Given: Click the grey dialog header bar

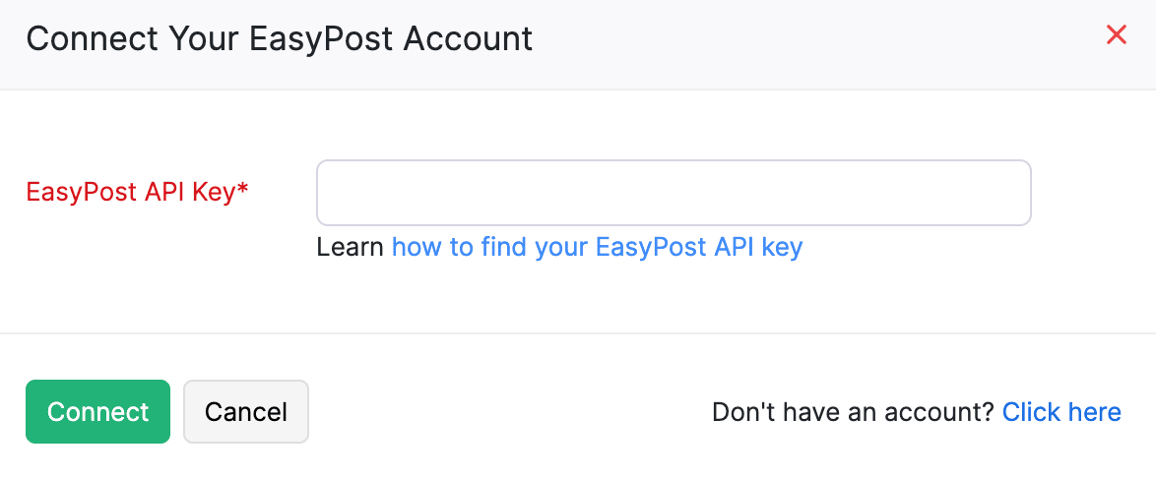Looking at the screenshot, I should point(788,44).
